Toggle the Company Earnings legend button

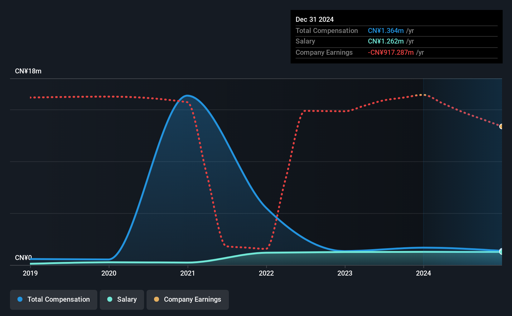click(188, 300)
